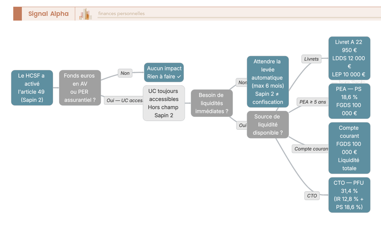
Task: Click the 'CTO' edge label
Action: click(x=312, y=196)
